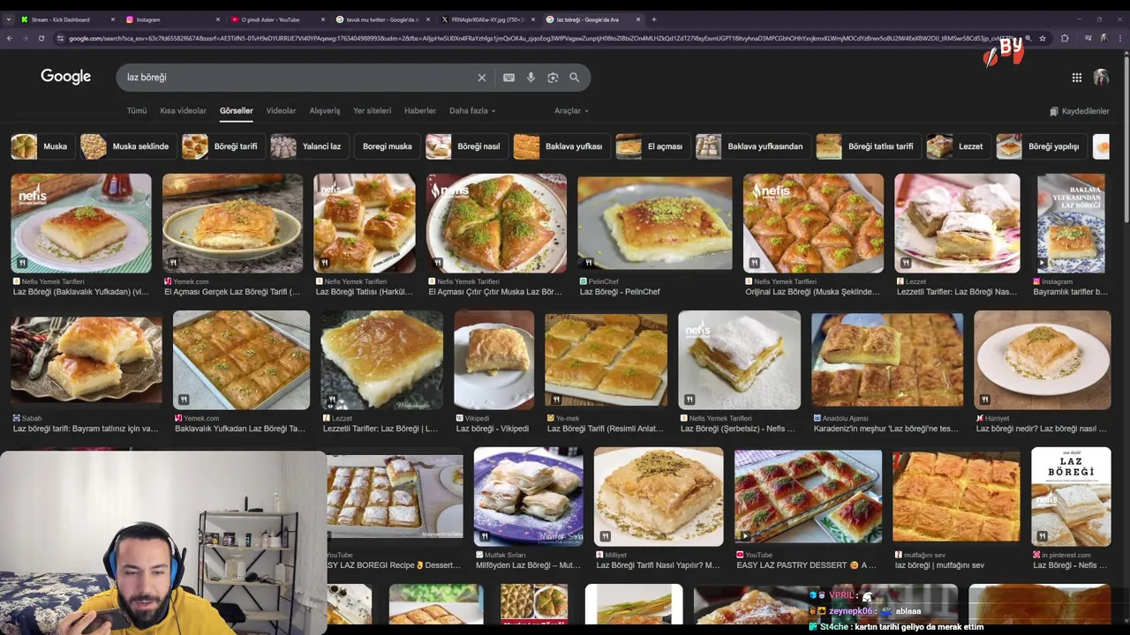Open the Google apps grid icon

[x=1077, y=78]
